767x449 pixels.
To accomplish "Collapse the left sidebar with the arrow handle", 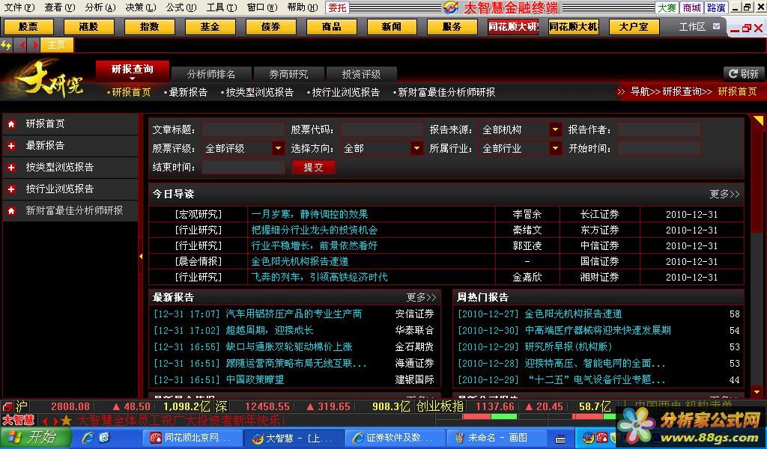I will click(141, 256).
